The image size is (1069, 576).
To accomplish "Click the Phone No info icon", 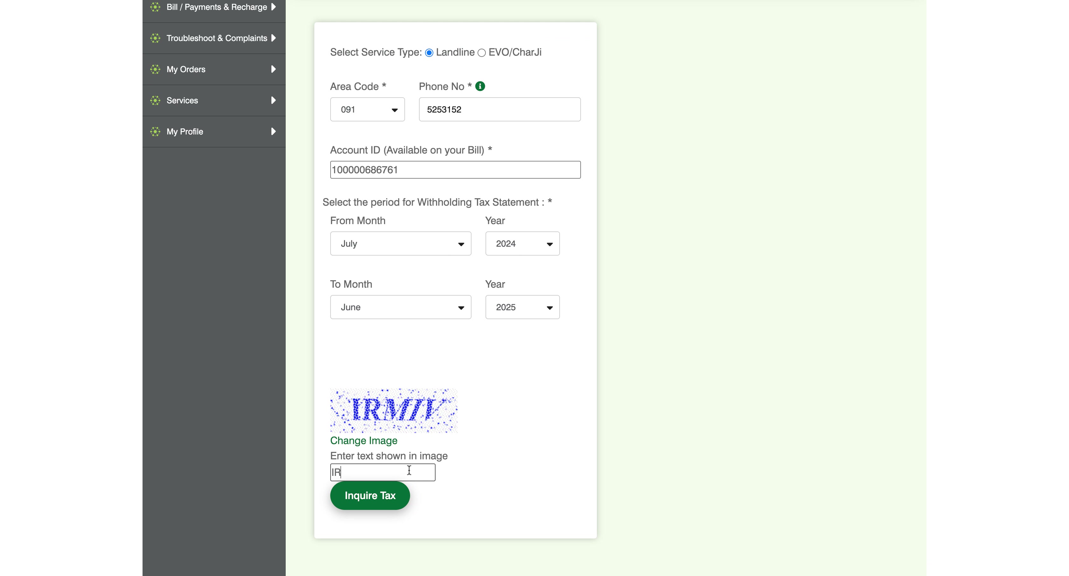I will (x=480, y=86).
